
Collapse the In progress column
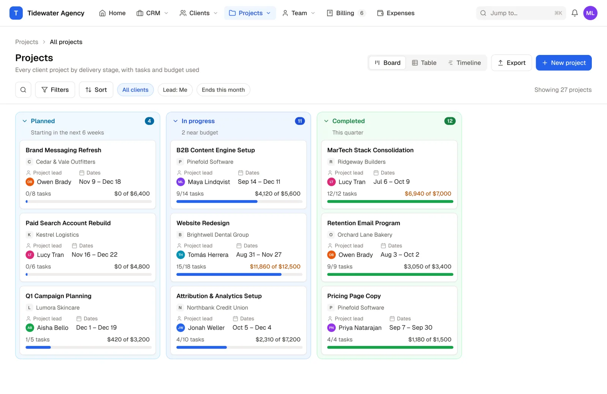[175, 121]
